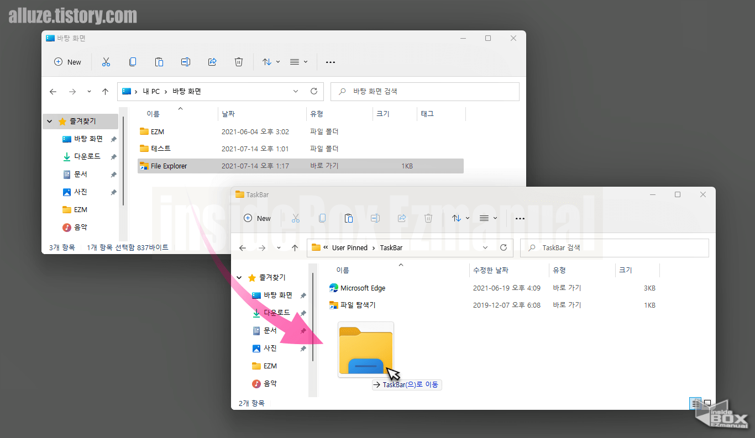This screenshot has width=755, height=438.
Task: Click the 바탕 화면 검색 search box
Action: tap(424, 92)
